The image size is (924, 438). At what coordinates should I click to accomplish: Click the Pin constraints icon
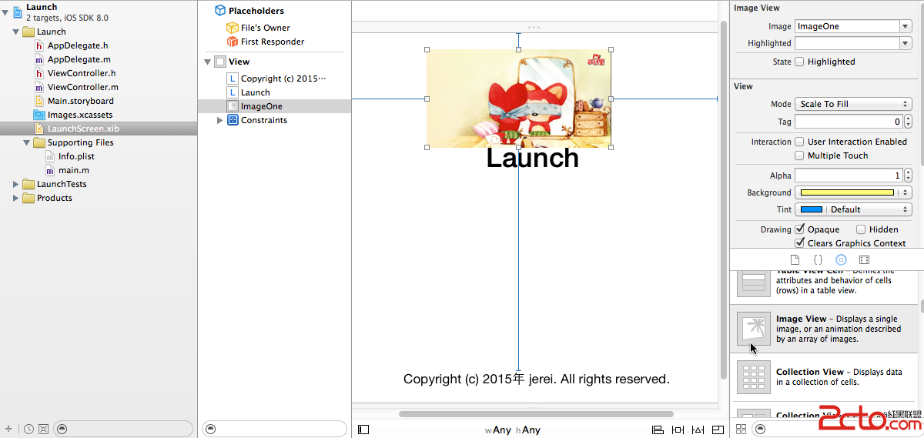coord(678,430)
